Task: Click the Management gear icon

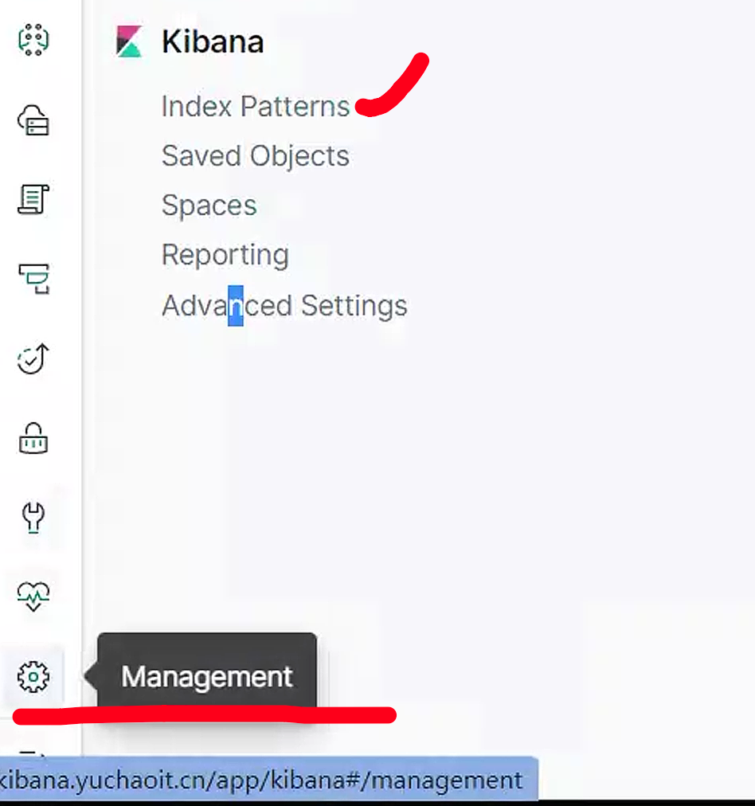Action: [x=33, y=677]
